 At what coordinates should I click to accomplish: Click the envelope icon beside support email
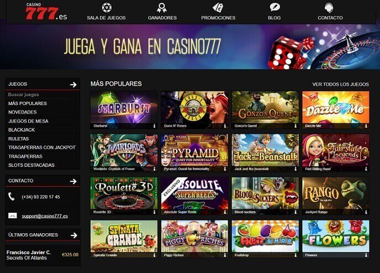tap(12, 216)
